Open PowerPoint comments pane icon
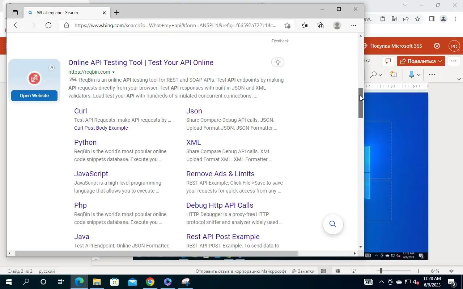Screen dimensions: 463x289 pyautogui.click(x=388, y=61)
